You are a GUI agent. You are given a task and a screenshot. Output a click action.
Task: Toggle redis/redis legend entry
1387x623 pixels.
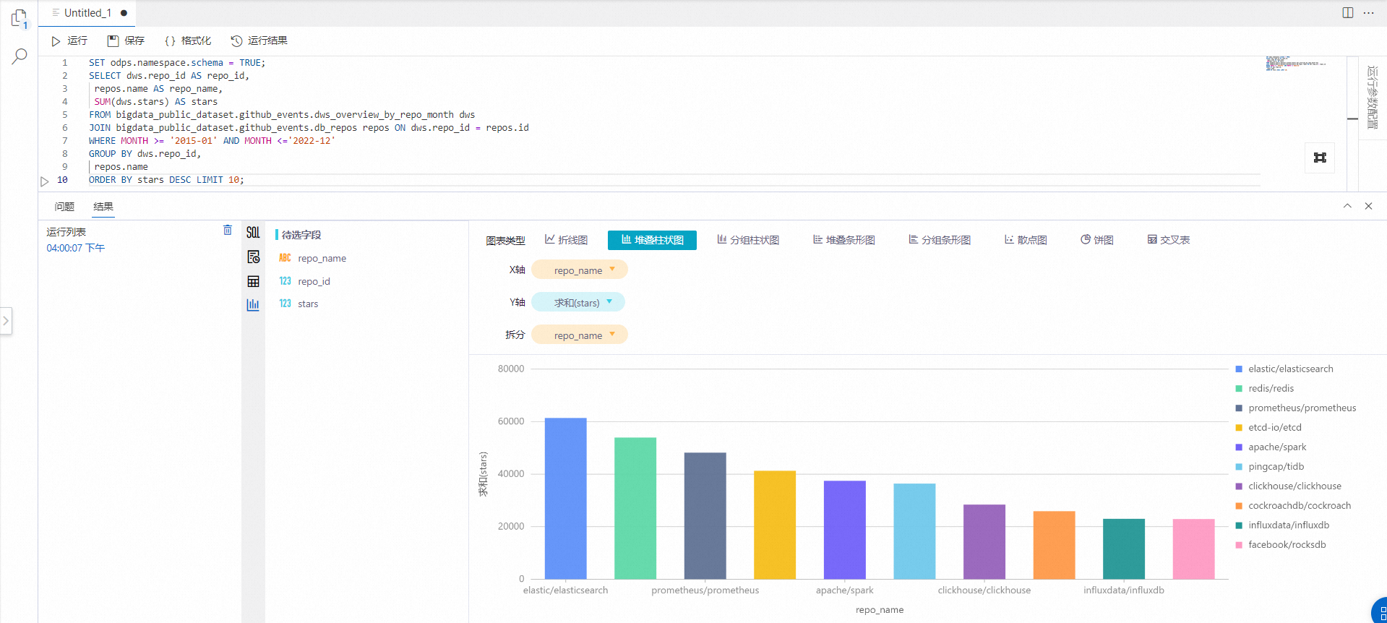pos(1265,388)
